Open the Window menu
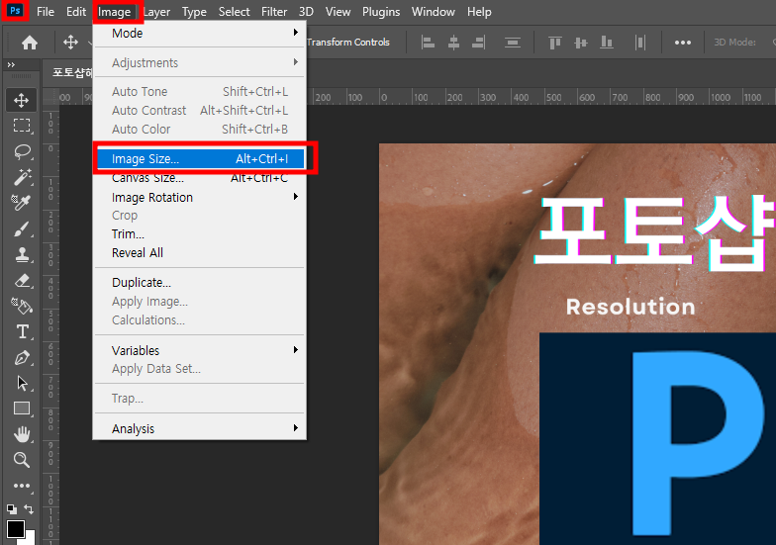The image size is (776, 545). 434,12
